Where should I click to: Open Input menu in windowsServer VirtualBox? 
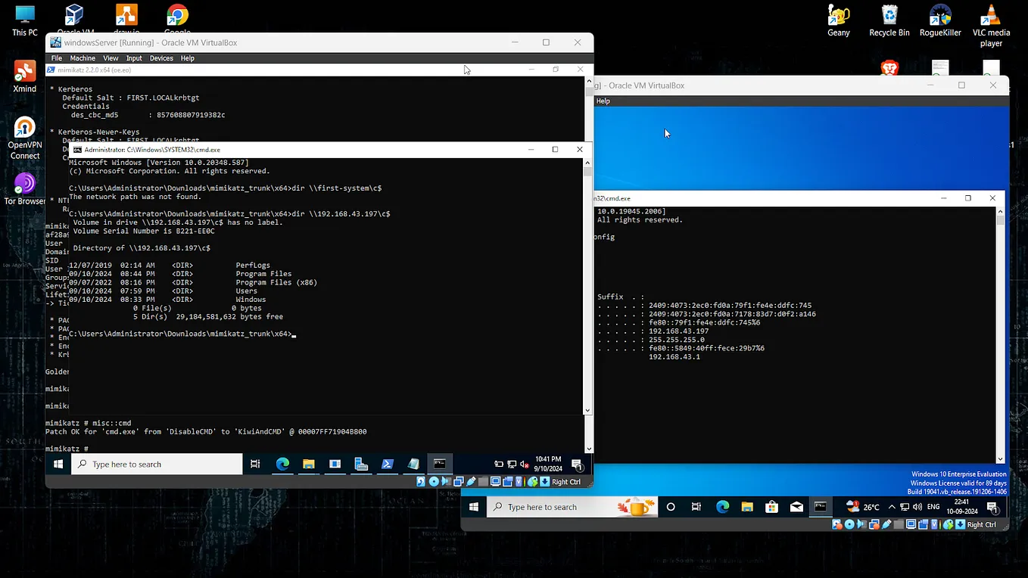[134, 58]
